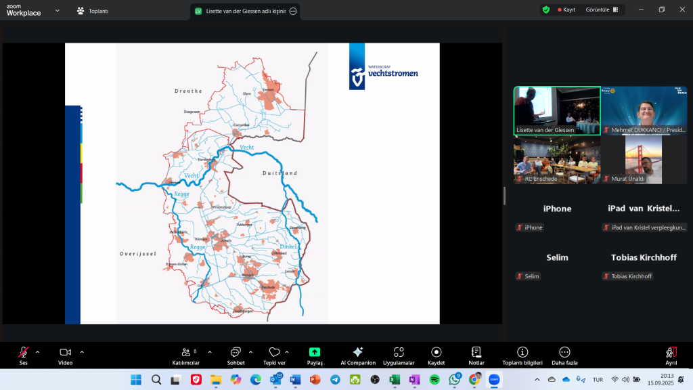
Task: Click the Tepki ver reactions heart icon
Action: point(274,352)
